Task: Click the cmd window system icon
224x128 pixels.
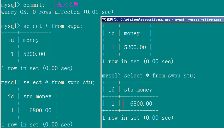Action: [104, 20]
